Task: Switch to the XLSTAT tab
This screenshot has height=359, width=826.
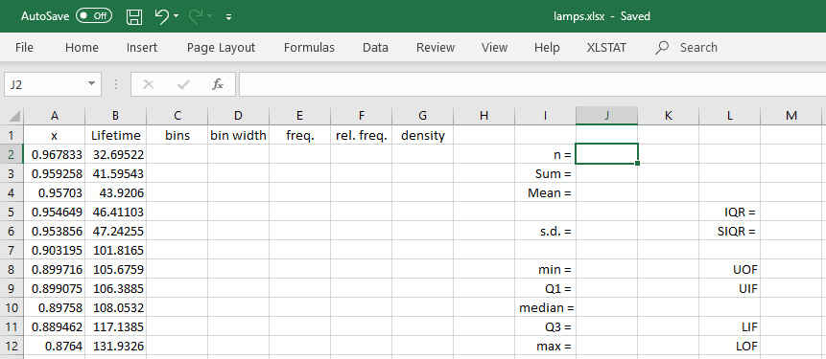Action: [606, 48]
